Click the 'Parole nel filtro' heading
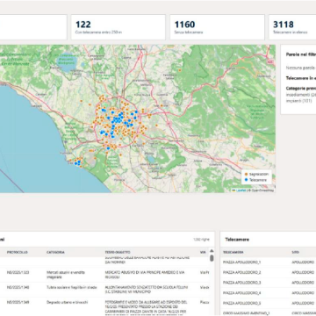The height and width of the screenshot is (316, 316). click(x=301, y=54)
